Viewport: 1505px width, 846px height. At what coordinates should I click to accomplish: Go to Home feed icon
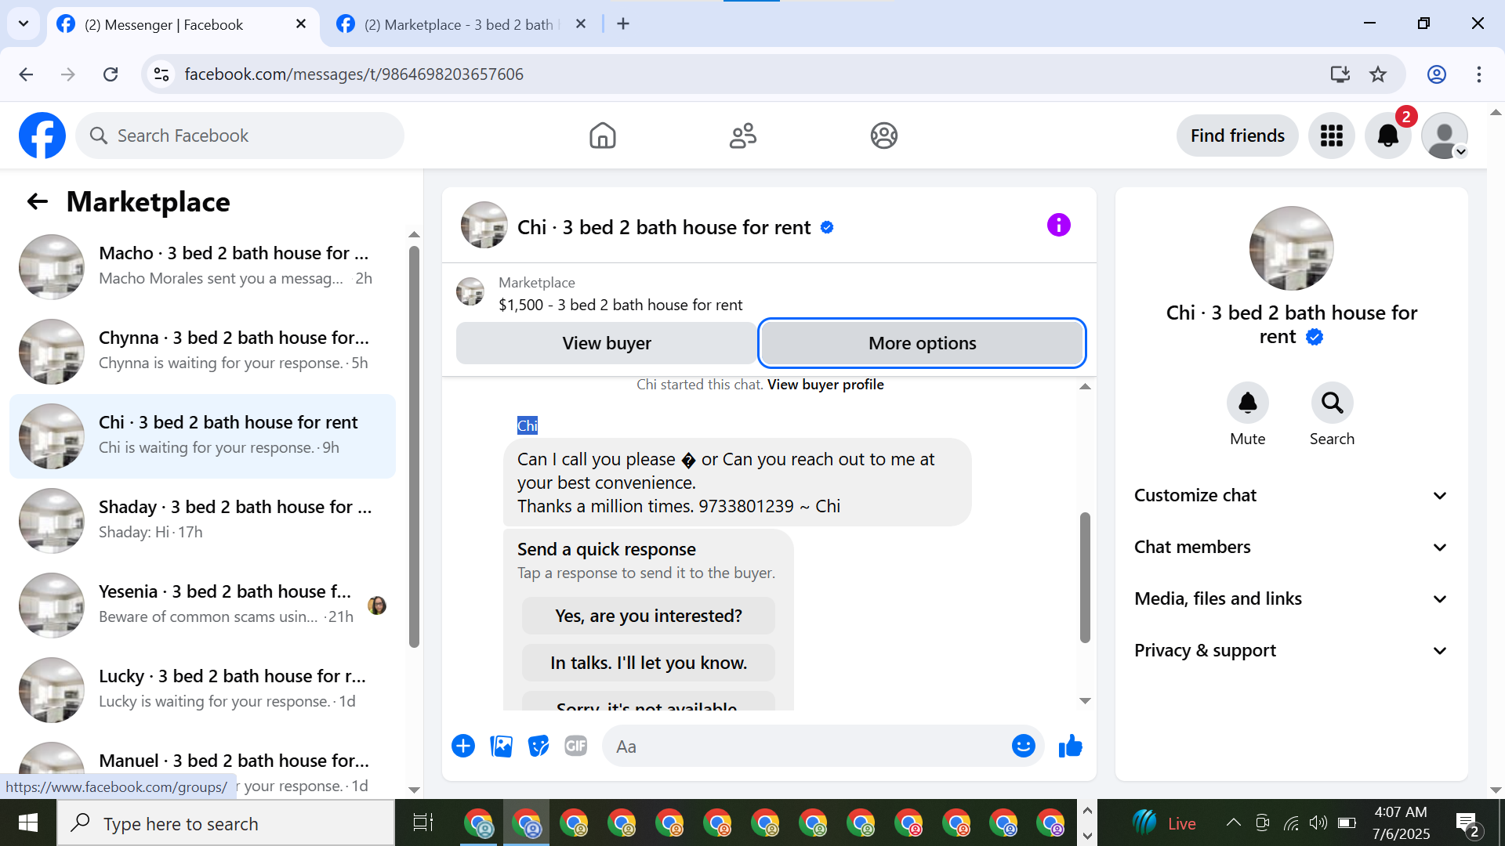602,136
